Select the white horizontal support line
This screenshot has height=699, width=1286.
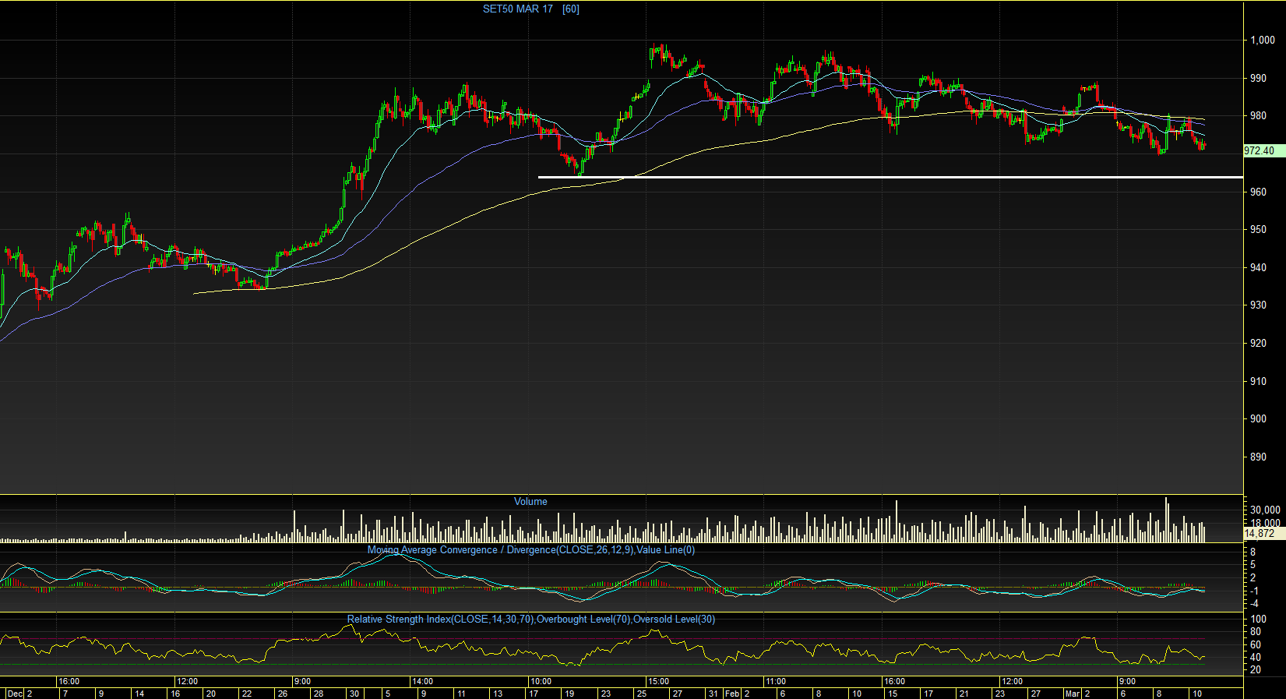pos(890,178)
